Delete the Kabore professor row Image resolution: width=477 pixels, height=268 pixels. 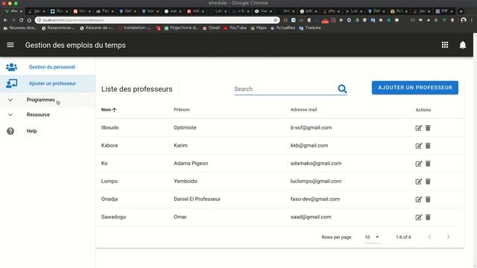[428, 146]
